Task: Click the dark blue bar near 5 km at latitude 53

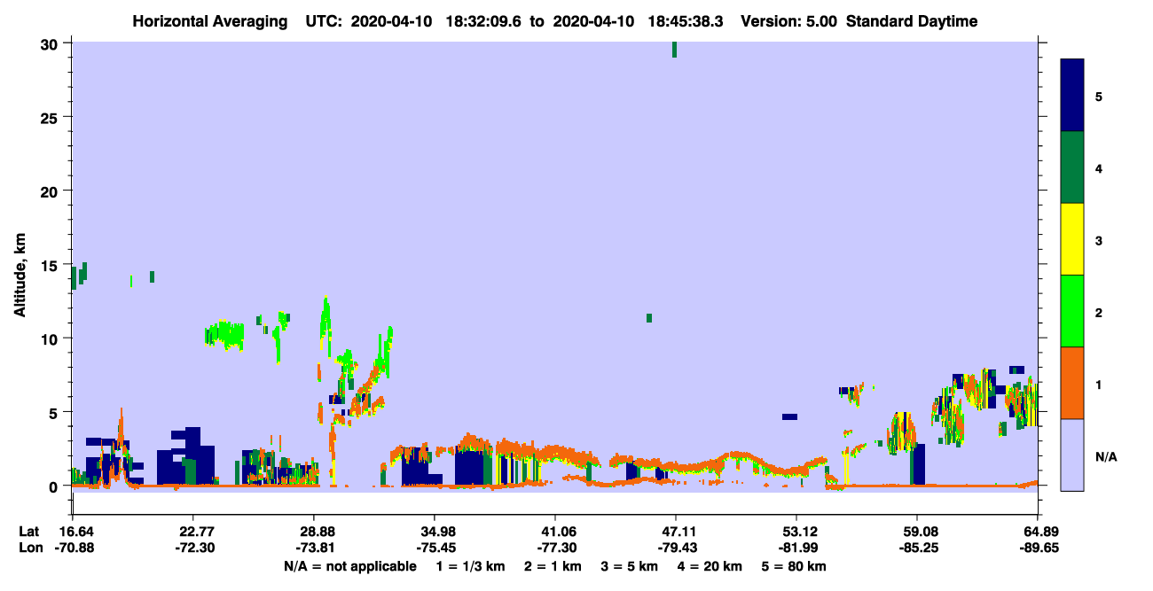Action: coord(790,416)
